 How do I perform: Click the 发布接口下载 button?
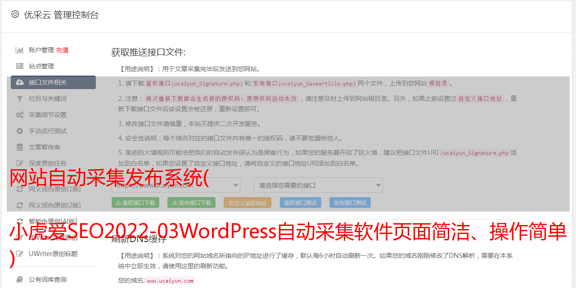click(x=191, y=202)
